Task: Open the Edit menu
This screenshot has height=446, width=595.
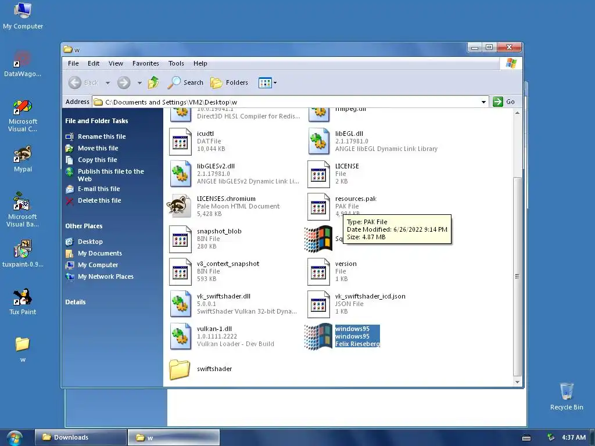Action: pos(94,63)
